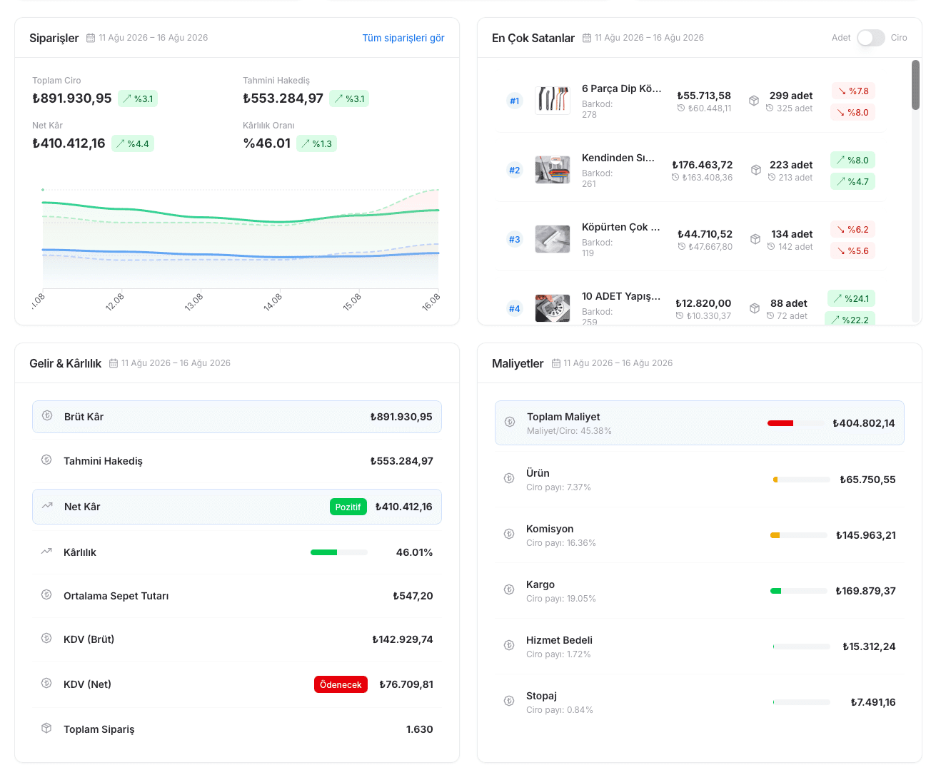Click the trend icon in Kârlılık row
This screenshot has height=775, width=941.
pos(46,551)
